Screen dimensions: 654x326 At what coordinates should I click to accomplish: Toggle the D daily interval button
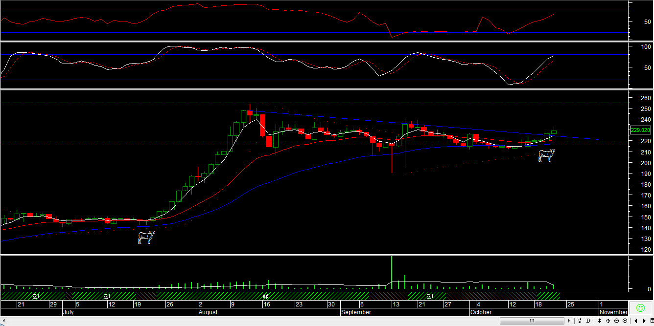point(588,321)
